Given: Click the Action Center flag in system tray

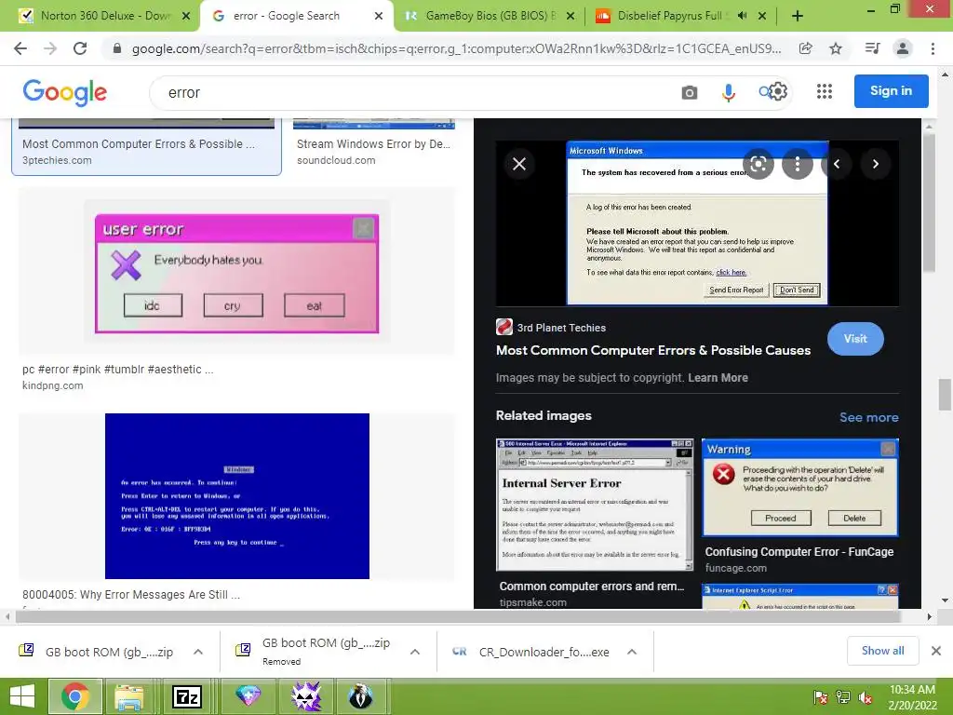Looking at the screenshot, I should tap(821, 697).
